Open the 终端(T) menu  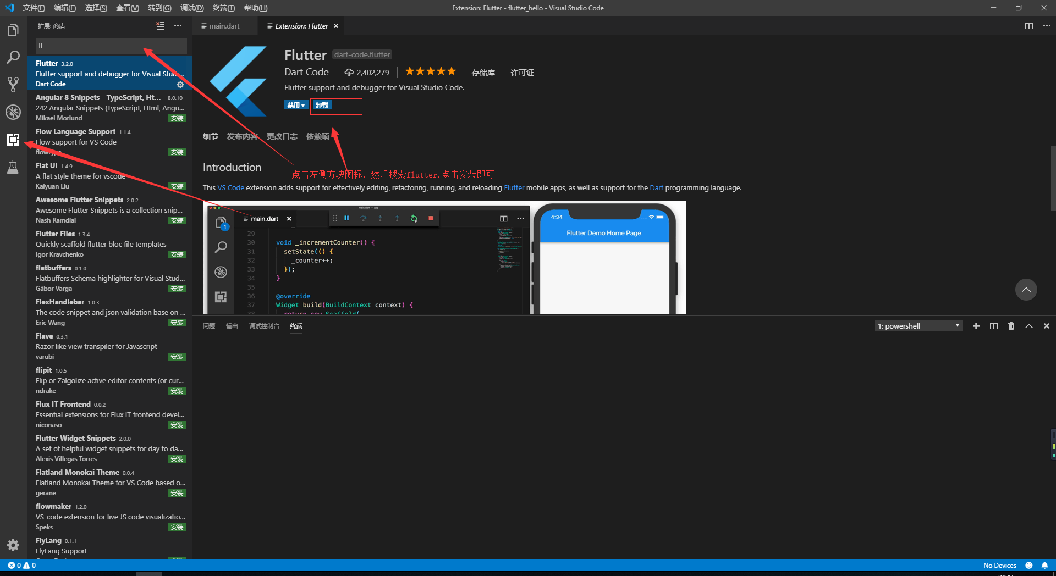224,8
